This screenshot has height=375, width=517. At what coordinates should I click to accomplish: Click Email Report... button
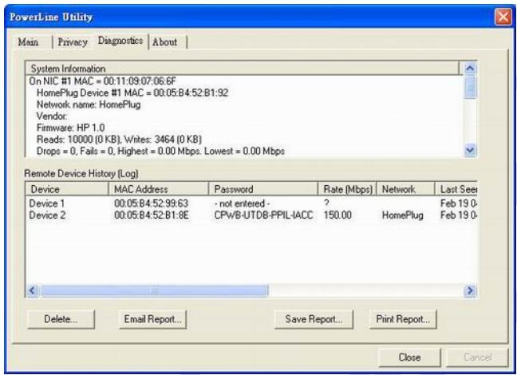[x=152, y=319]
